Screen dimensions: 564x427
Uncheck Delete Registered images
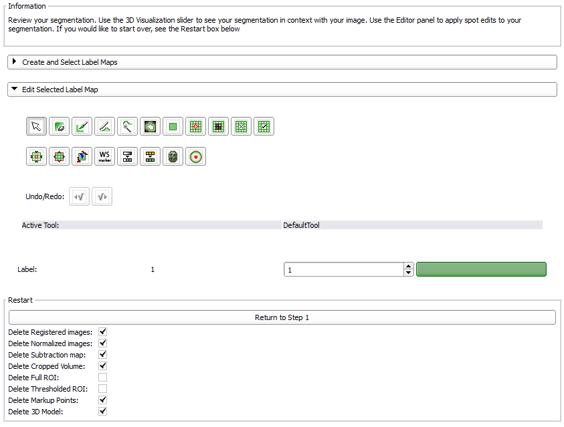(103, 332)
